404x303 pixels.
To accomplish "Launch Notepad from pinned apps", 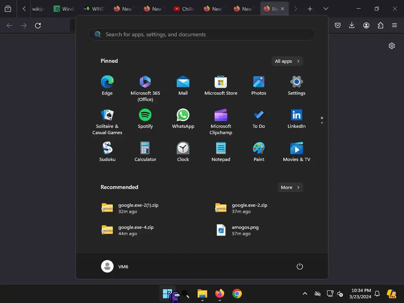I will (221, 152).
